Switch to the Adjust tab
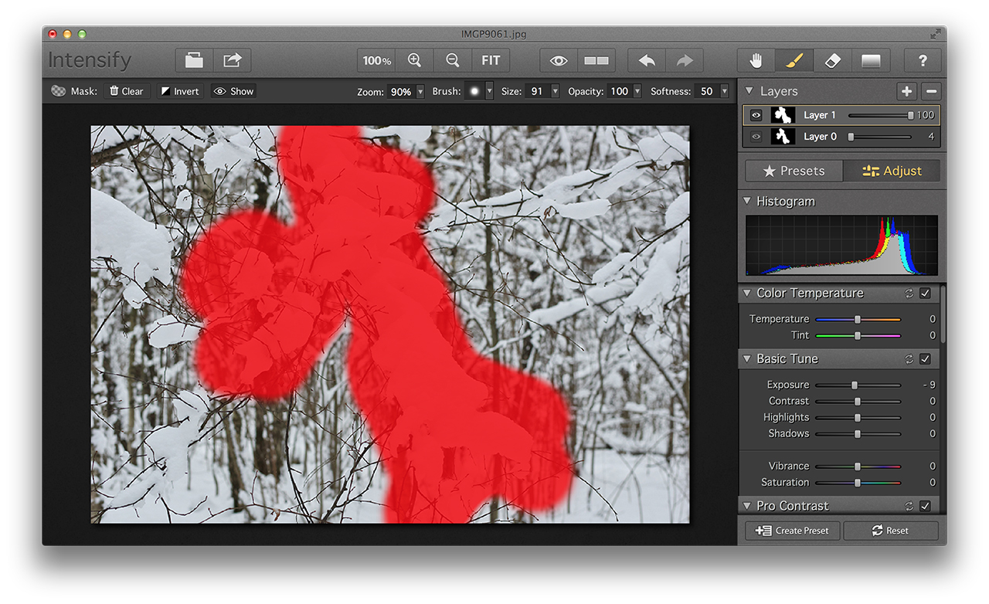The width and height of the screenshot is (989, 604). pos(892,171)
